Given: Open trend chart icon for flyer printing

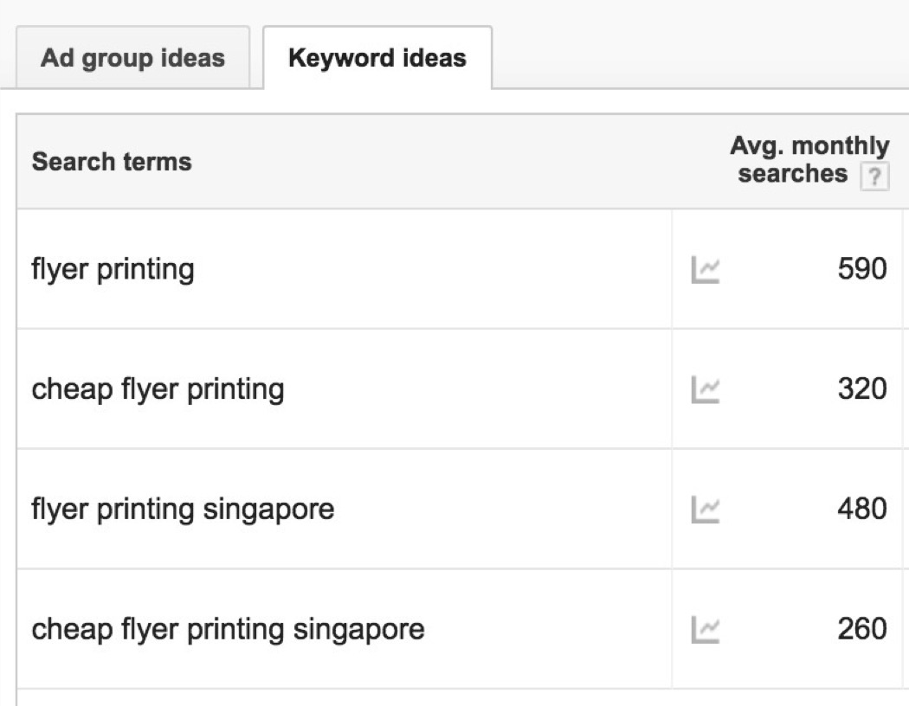Looking at the screenshot, I should (x=705, y=270).
